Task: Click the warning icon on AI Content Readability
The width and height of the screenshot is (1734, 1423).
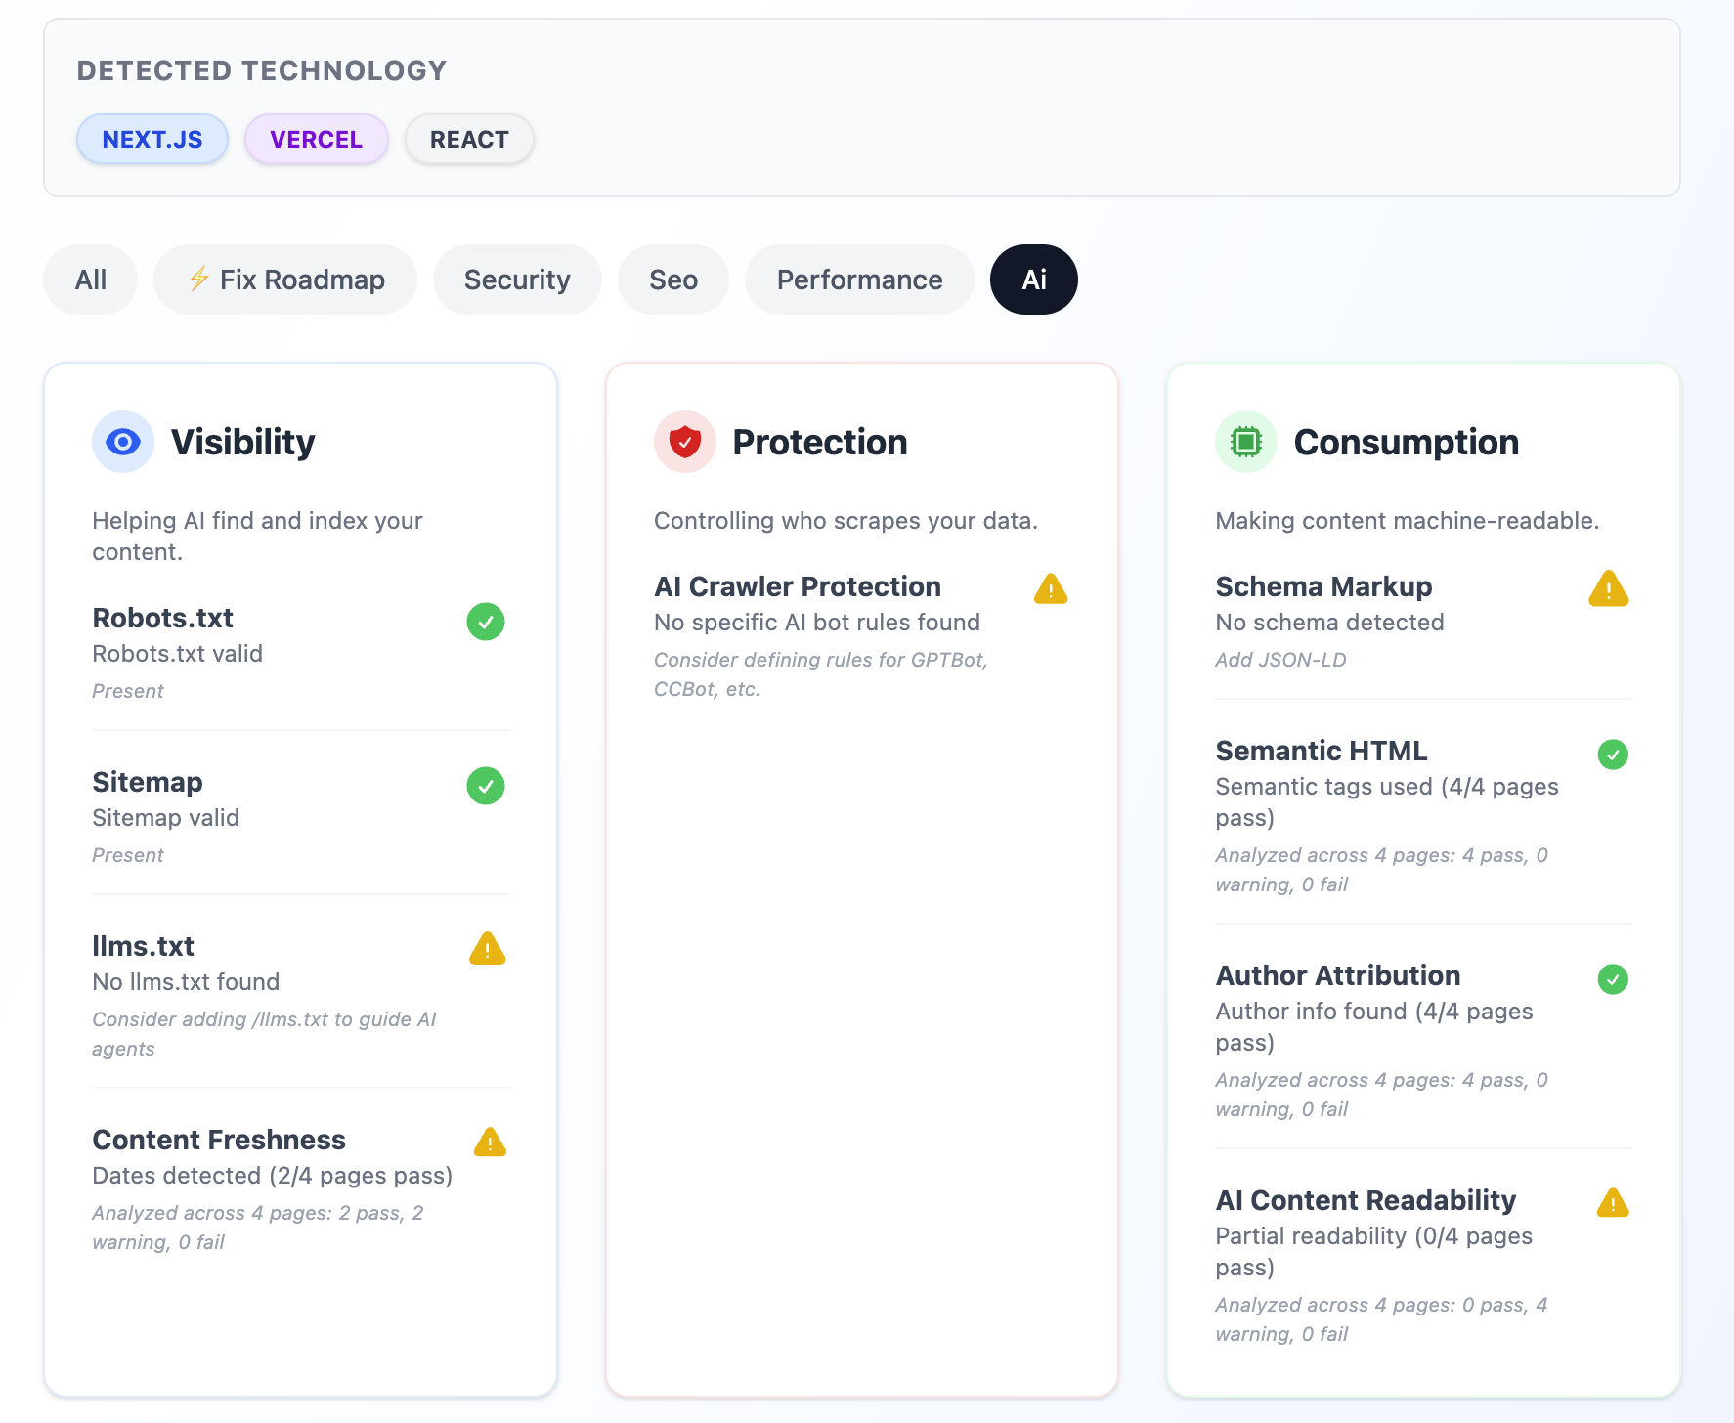Action: [1614, 1203]
